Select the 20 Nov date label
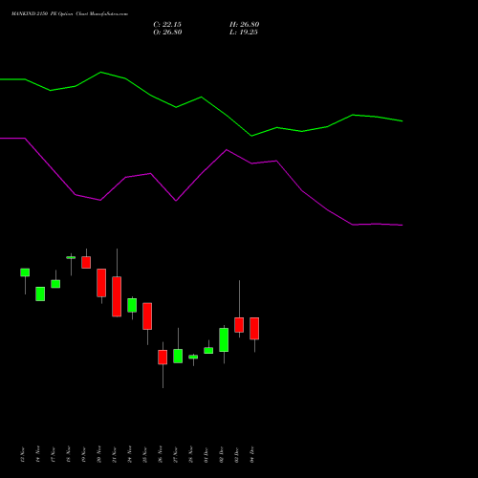478x478 pixels. click(98, 454)
